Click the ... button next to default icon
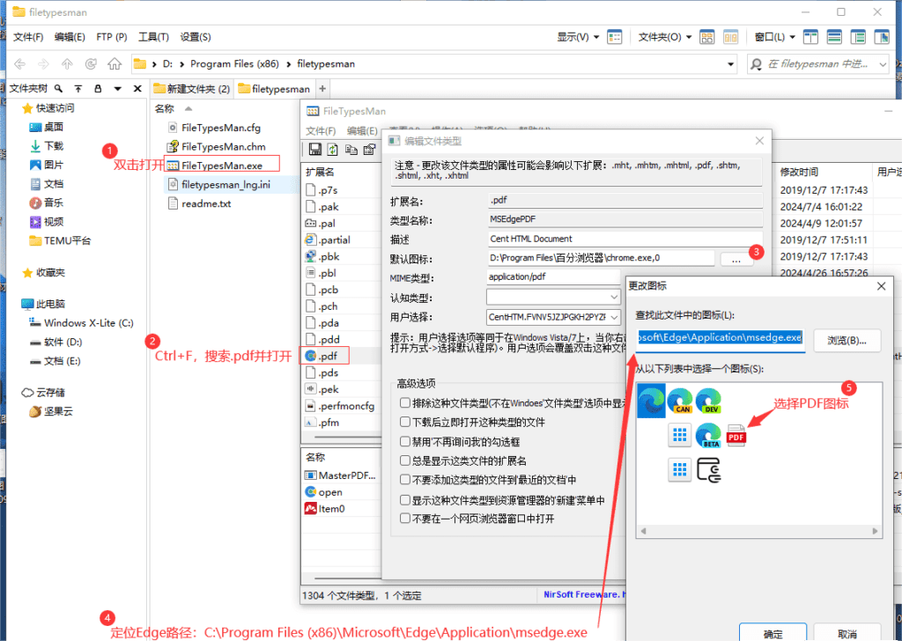This screenshot has width=902, height=641. coord(736,259)
